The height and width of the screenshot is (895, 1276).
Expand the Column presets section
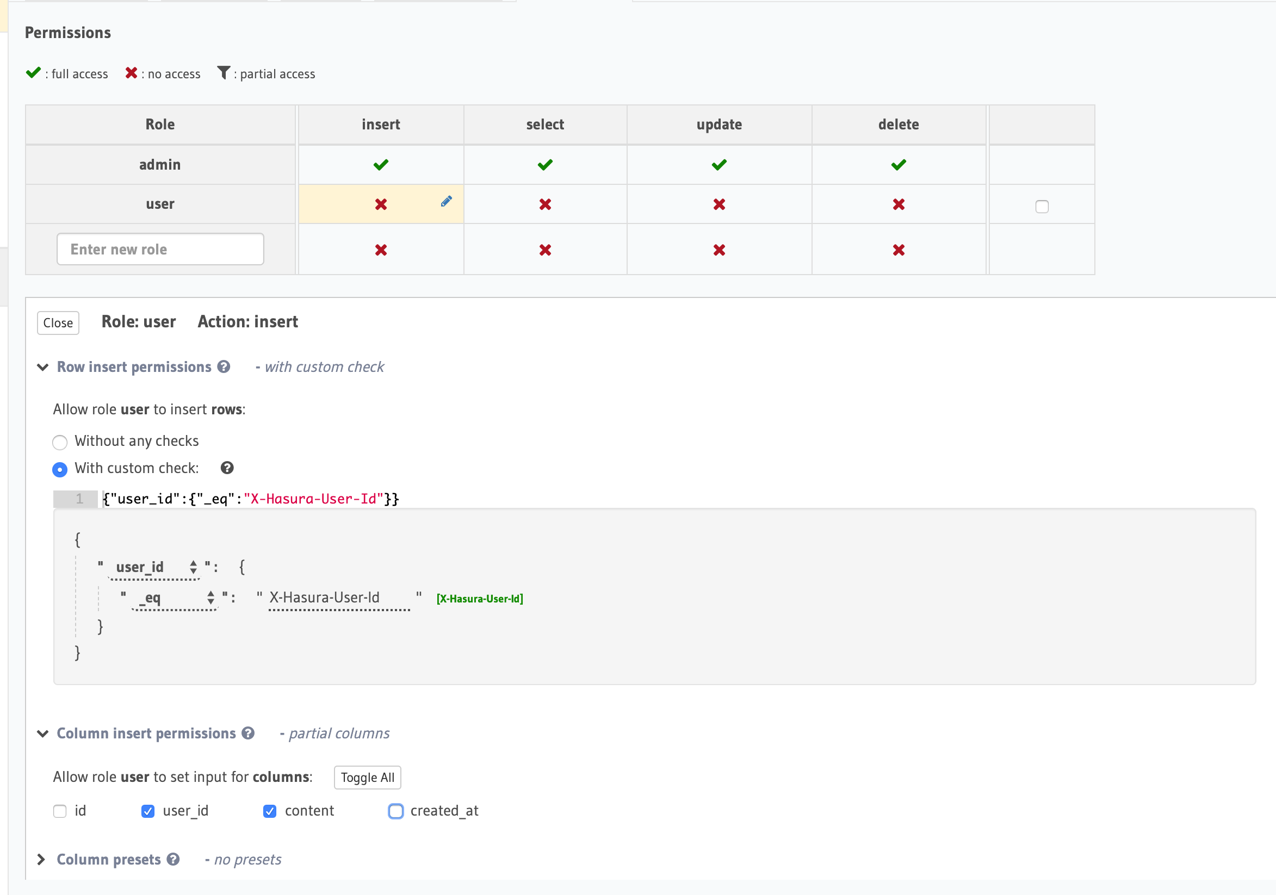point(41,860)
